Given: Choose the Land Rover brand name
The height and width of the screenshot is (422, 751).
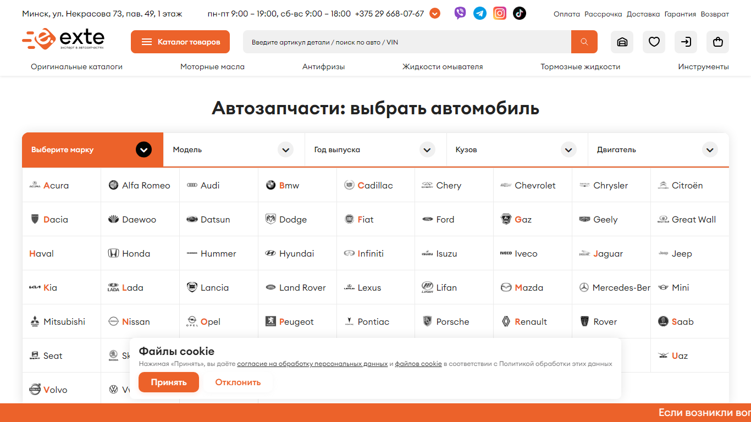Looking at the screenshot, I should coord(302,288).
